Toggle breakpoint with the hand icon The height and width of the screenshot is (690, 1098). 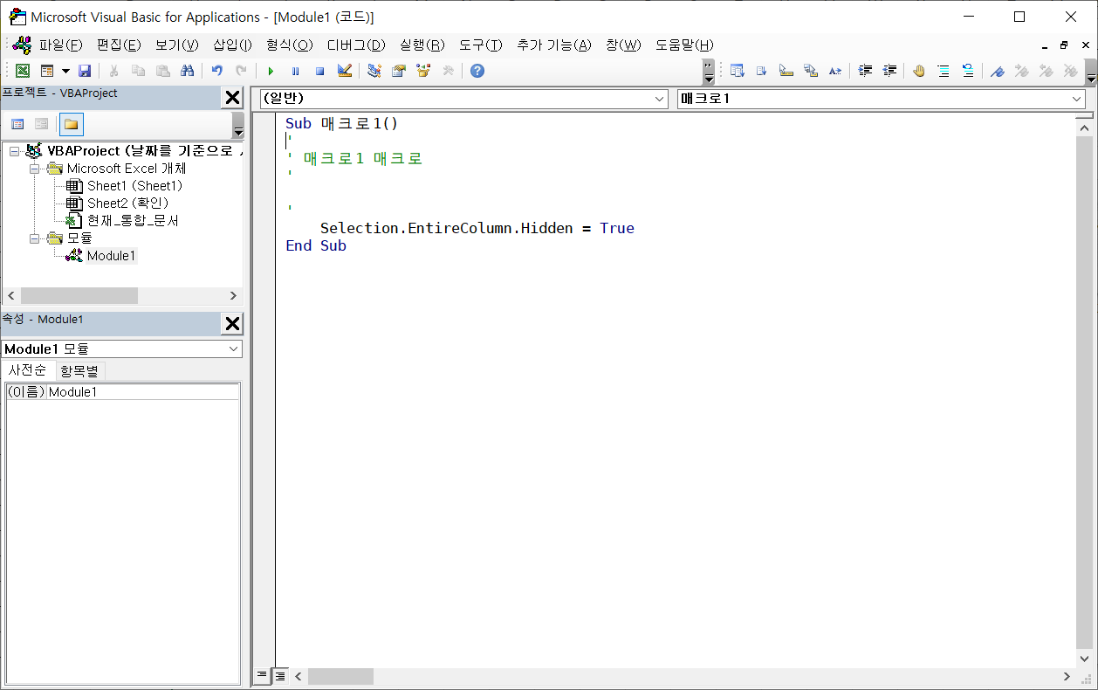(919, 71)
